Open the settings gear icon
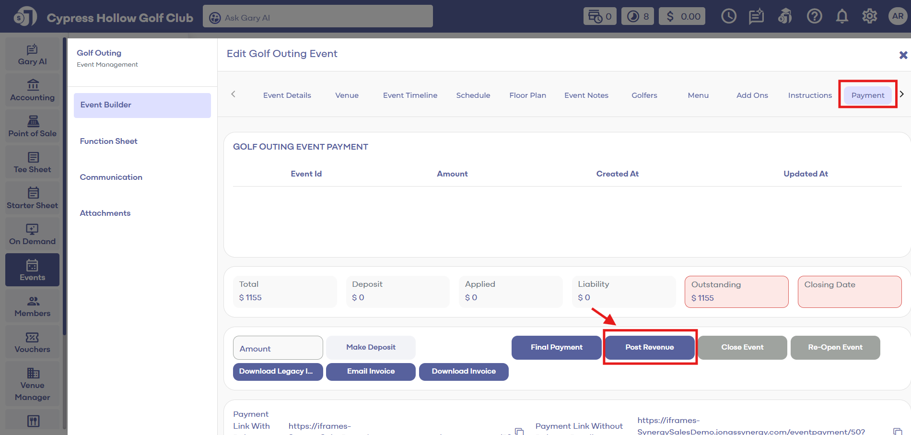911x435 pixels. tap(869, 16)
